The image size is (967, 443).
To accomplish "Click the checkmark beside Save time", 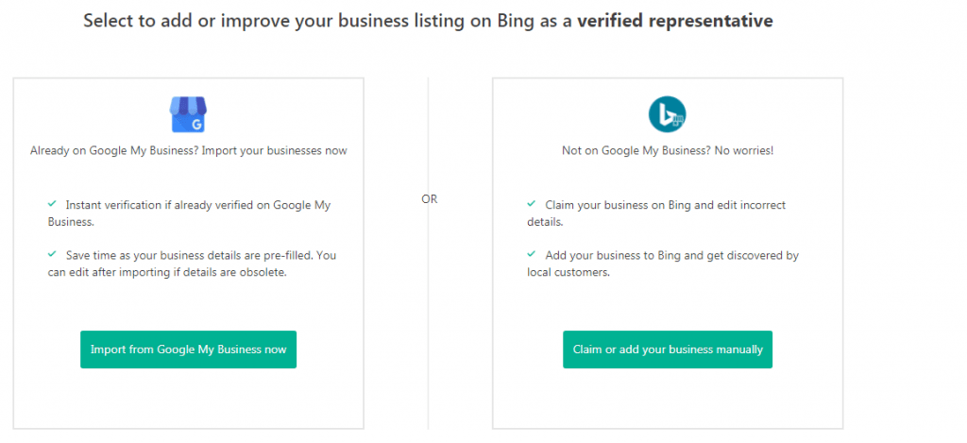I will [53, 253].
